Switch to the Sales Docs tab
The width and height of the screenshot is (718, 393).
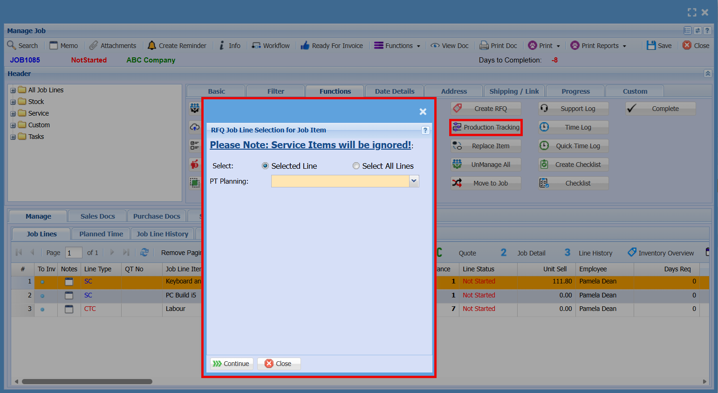click(x=97, y=216)
